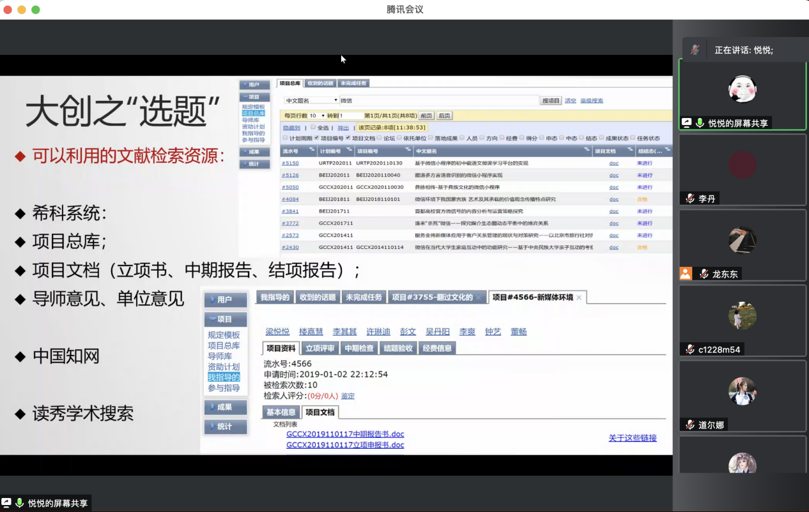Open the 中期检查 tab

point(358,348)
